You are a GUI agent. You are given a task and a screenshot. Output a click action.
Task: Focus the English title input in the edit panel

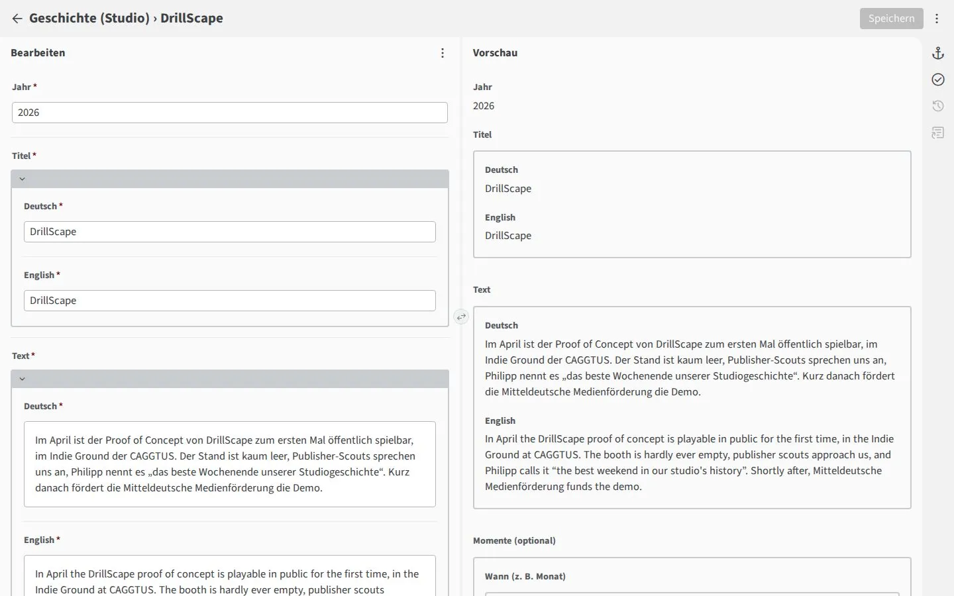click(230, 301)
